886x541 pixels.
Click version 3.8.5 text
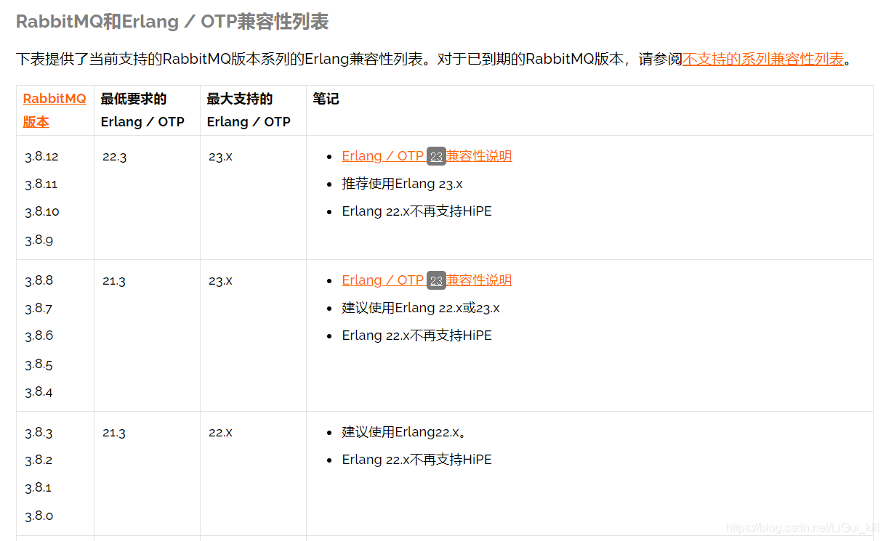[39, 364]
